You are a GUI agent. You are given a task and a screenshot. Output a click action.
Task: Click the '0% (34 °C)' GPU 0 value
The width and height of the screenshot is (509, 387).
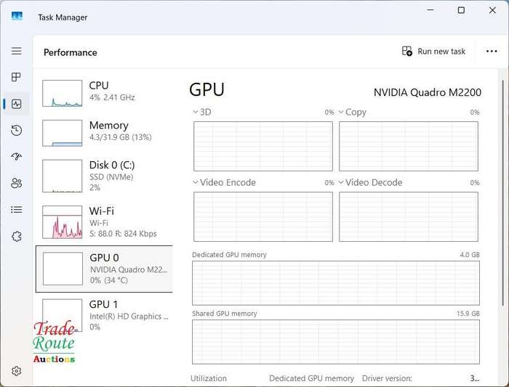pyautogui.click(x=109, y=280)
